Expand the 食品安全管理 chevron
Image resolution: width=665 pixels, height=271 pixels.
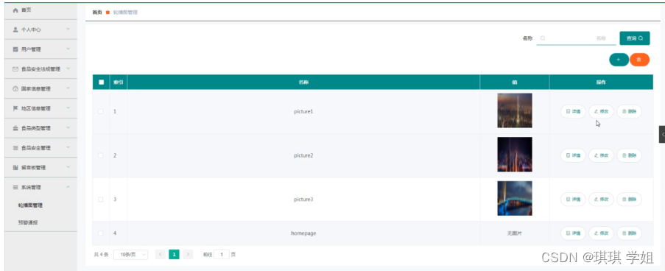point(68,147)
